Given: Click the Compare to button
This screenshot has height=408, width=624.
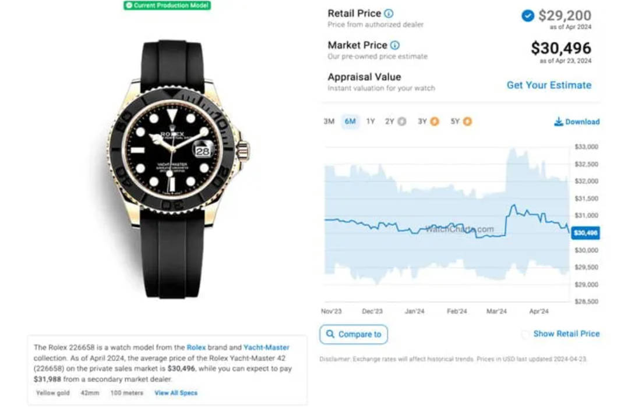Looking at the screenshot, I should click(x=354, y=335).
